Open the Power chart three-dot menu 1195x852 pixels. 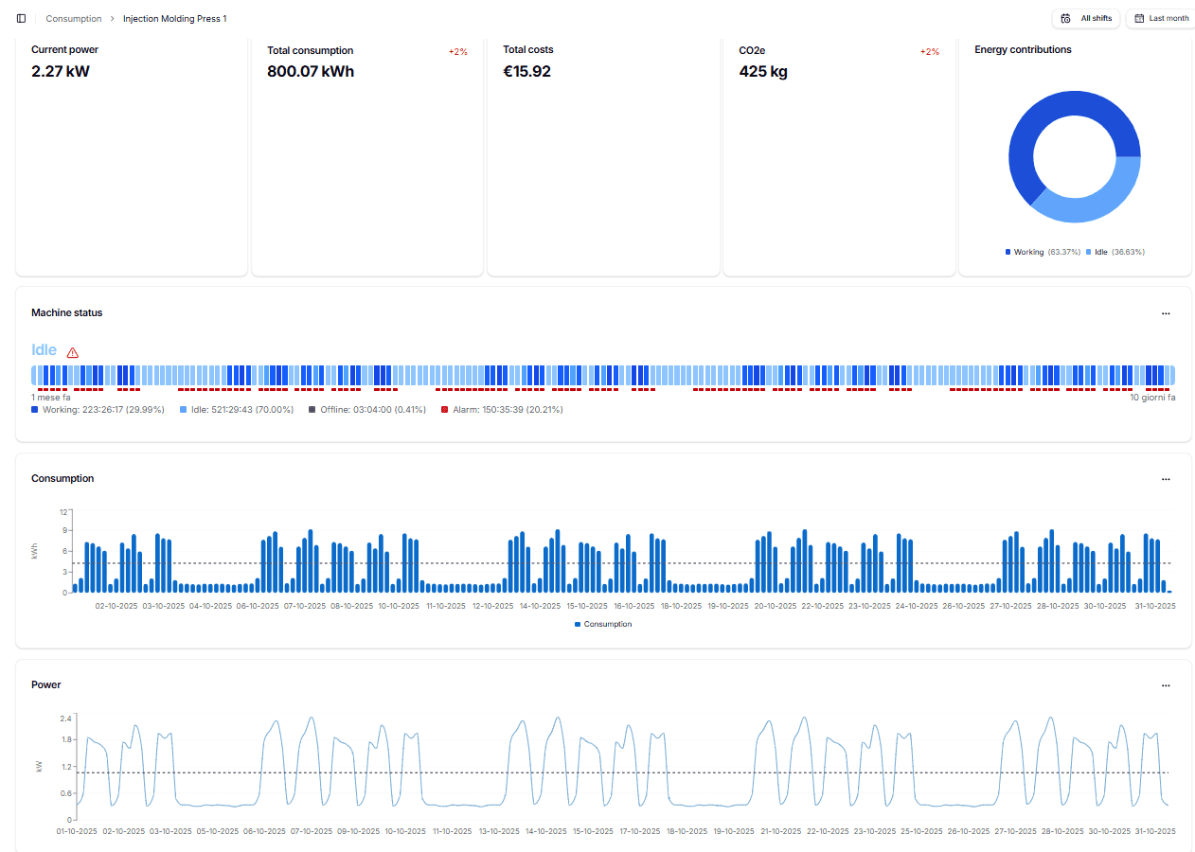1166,685
